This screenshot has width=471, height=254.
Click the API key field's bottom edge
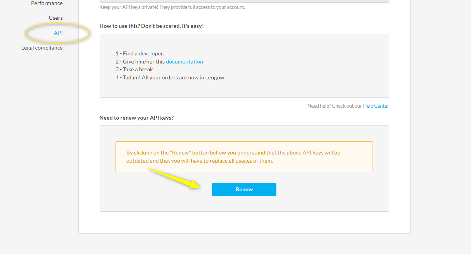(x=244, y=2)
